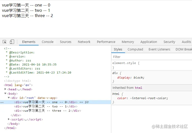Open the Event Listeners tab

click(x=159, y=49)
